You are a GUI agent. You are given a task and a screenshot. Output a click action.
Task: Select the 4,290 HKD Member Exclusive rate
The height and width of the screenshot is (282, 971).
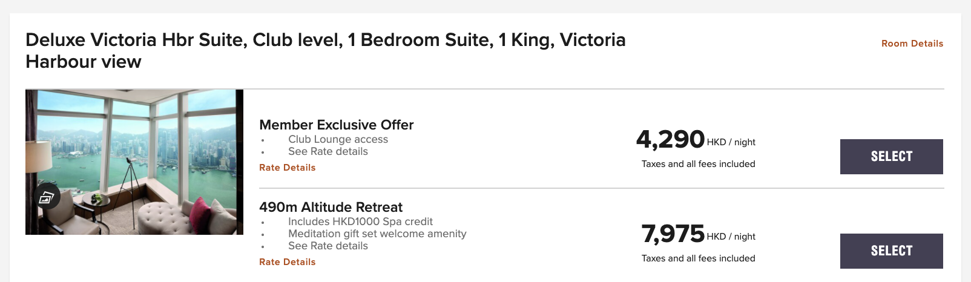pyautogui.click(x=892, y=157)
